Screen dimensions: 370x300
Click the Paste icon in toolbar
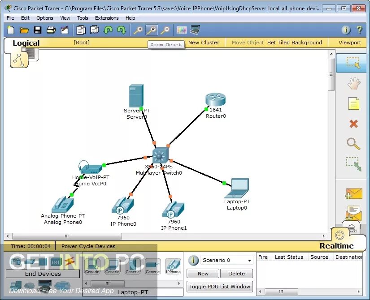pyautogui.click(x=95, y=30)
